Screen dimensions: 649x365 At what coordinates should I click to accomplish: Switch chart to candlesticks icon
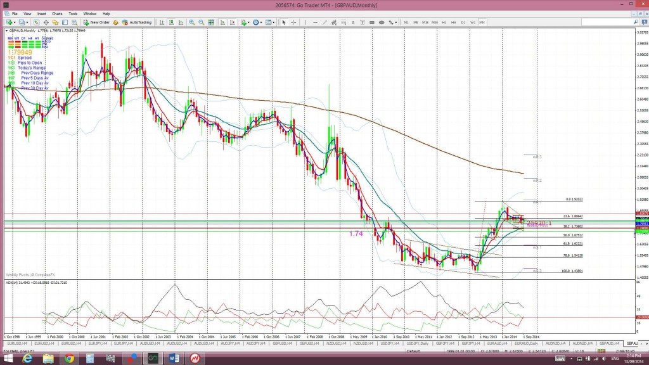(171, 22)
